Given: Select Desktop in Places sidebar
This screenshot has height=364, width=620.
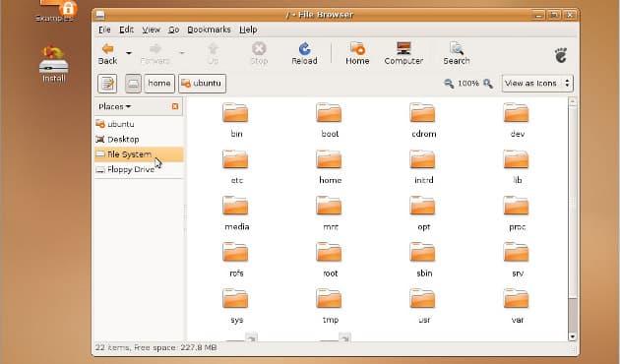Looking at the screenshot, I should point(139,139).
